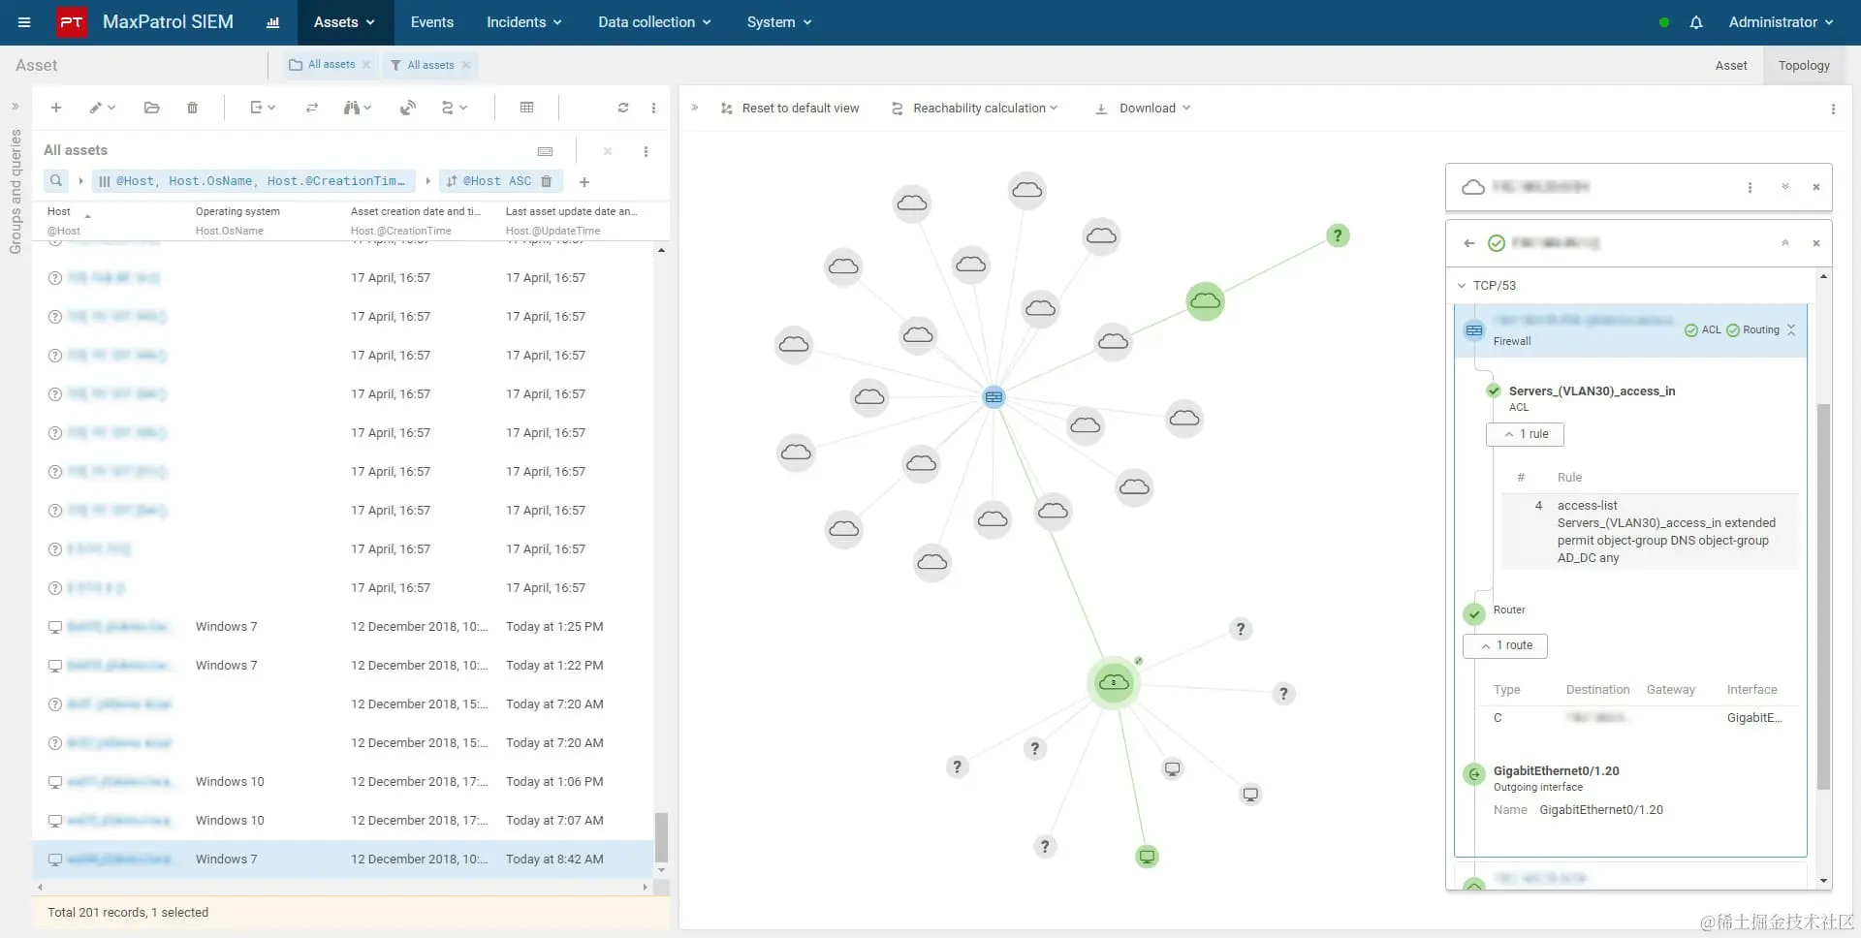Open the All assets query options menu
The width and height of the screenshot is (1861, 938).
[646, 151]
